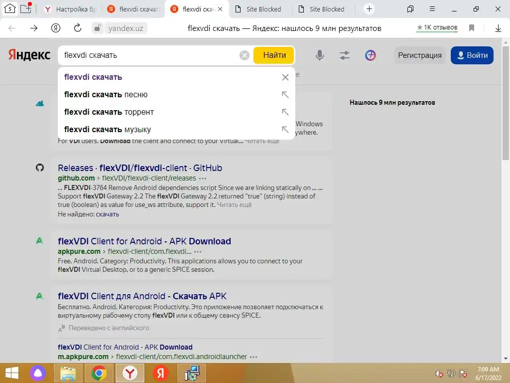Image resolution: width=510 pixels, height=383 pixels.
Task: Switch to the first Site Blocked tab
Action: click(x=259, y=9)
